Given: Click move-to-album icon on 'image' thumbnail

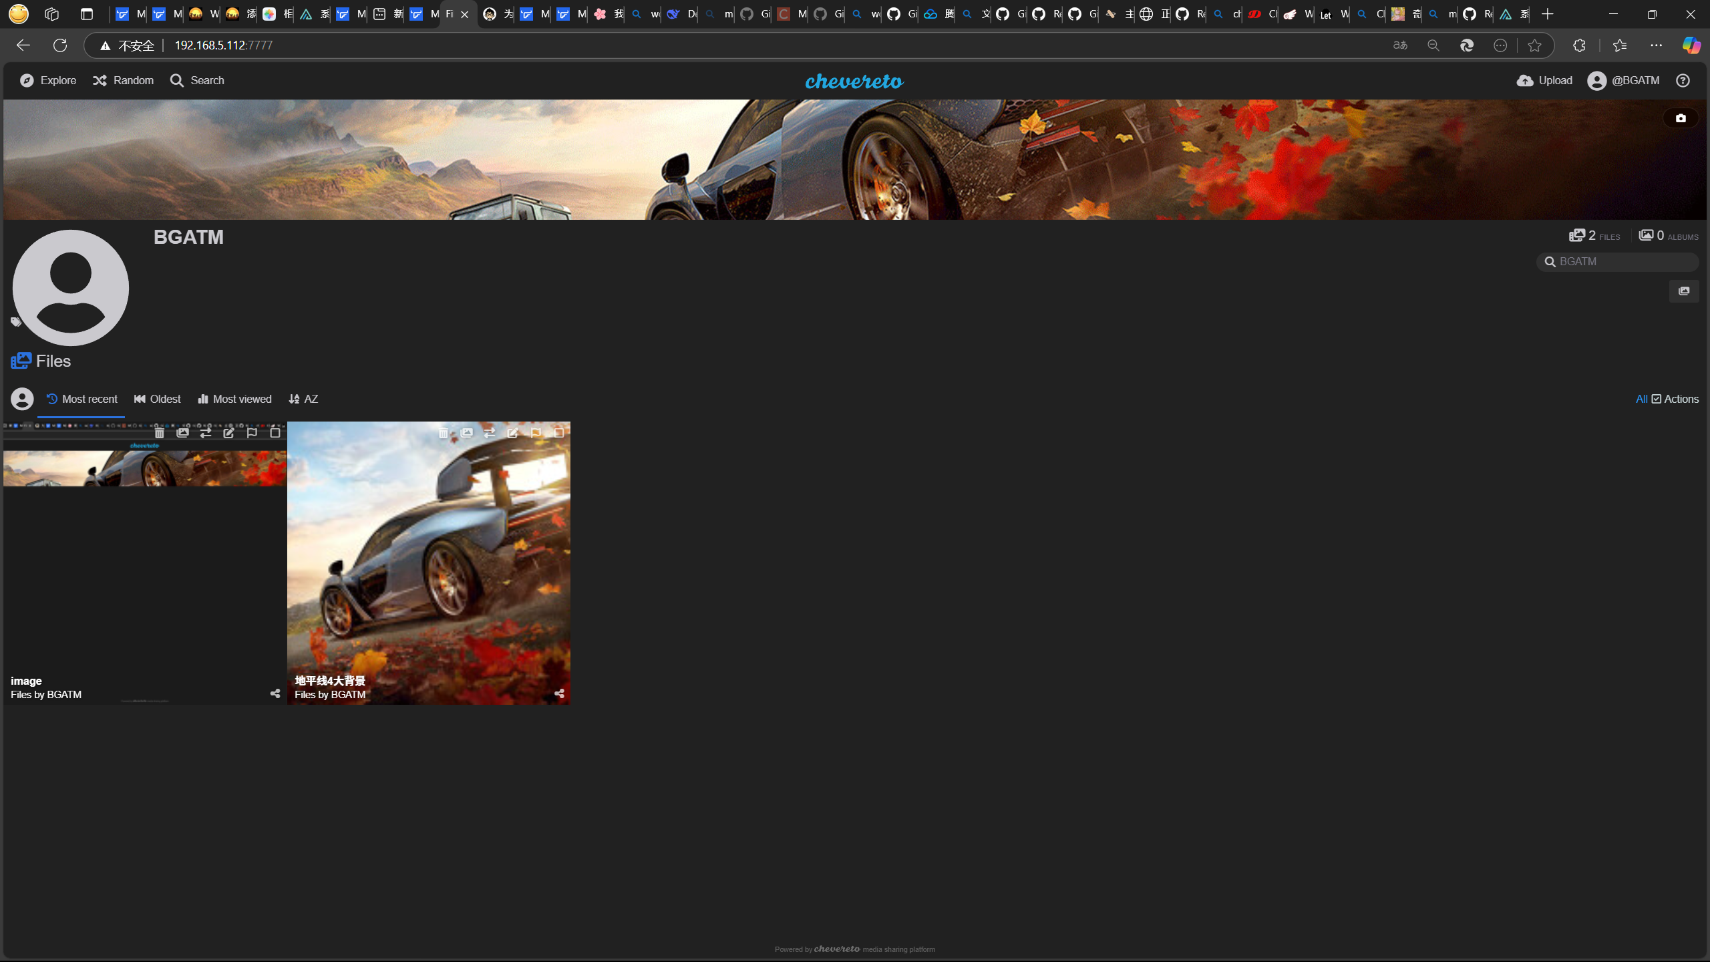Looking at the screenshot, I should pyautogui.click(x=182, y=433).
